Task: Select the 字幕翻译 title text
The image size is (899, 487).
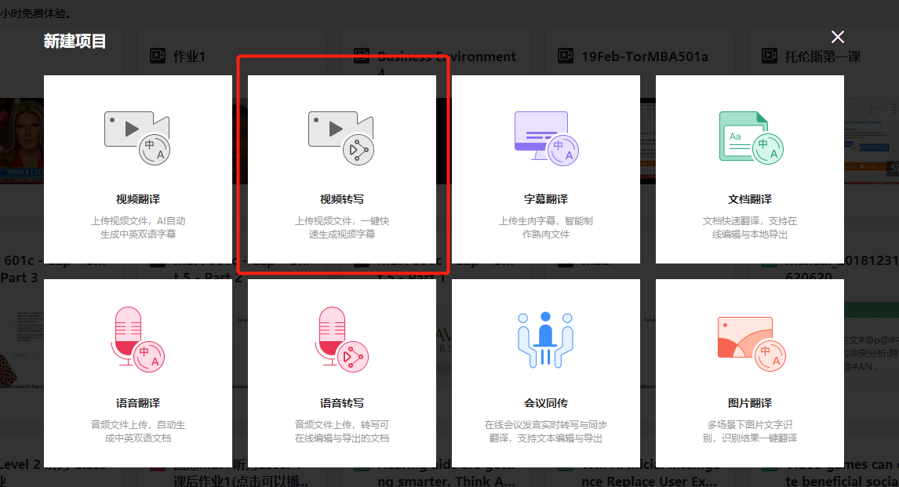Action: coord(546,199)
